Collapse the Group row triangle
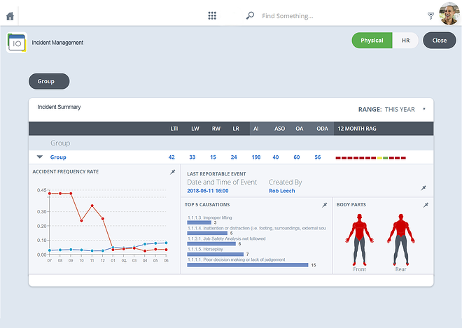The image size is (462, 328). tap(40, 157)
